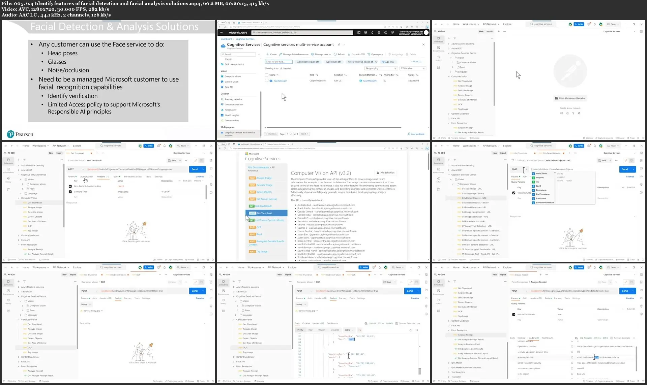Image resolution: width=647 pixels, height=385 pixels.
Task: Open the Page number dropdown in Azure pagination
Action: (x=289, y=134)
